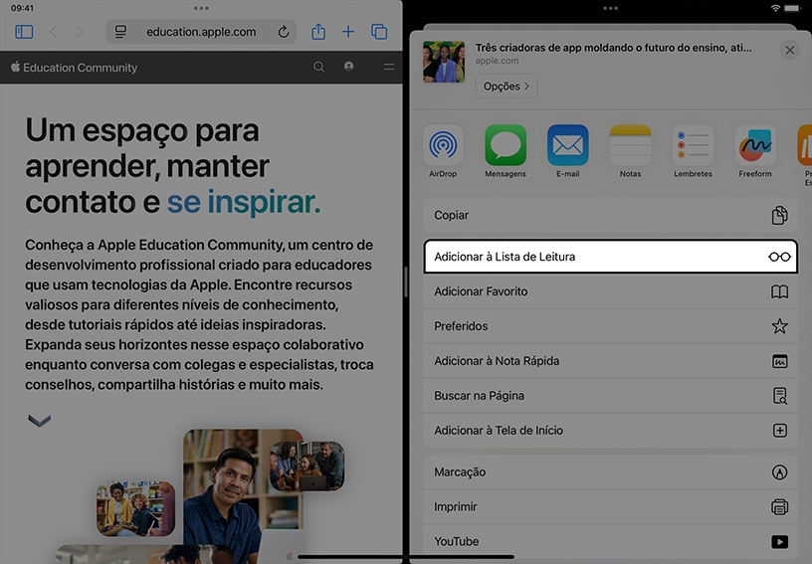812x564 pixels.
Task: Tap the shared article title text
Action: click(614, 48)
